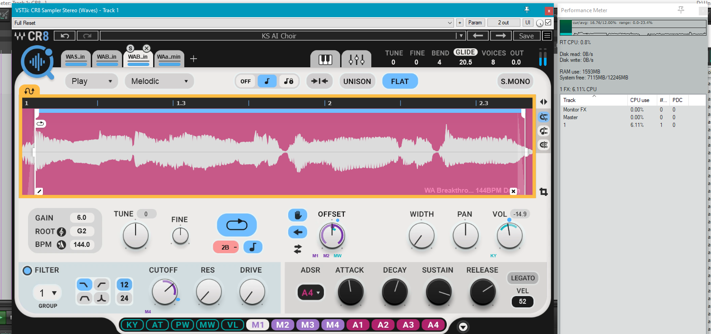Screen dimensions: 711x334
Task: Add a new sample layer with plus
Action: (193, 59)
